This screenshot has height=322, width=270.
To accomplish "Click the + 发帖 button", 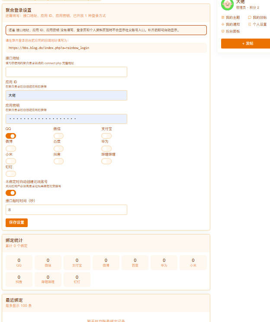I will pos(247,43).
